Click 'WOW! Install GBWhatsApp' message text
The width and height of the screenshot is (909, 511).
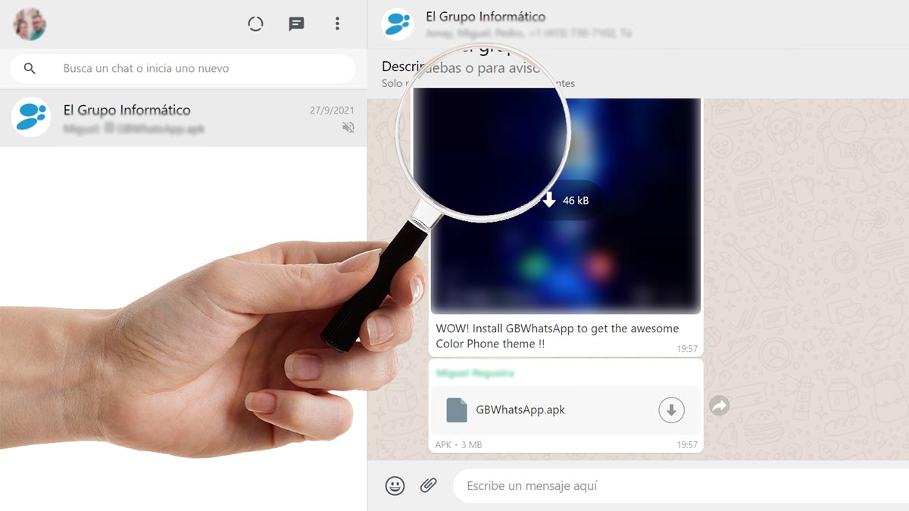(x=557, y=336)
